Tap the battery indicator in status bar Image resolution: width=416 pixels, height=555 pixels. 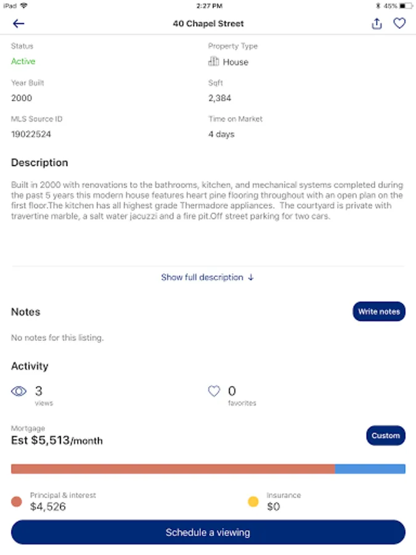pos(406,6)
